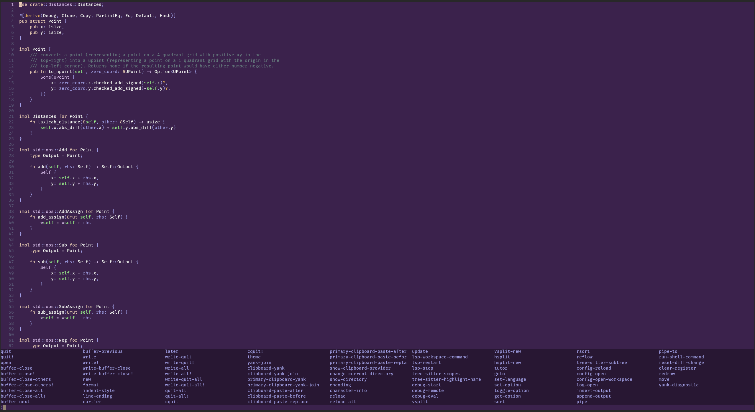This screenshot has width=755, height=412.
Task: Select the 'indent-style' command
Action: 99,391
